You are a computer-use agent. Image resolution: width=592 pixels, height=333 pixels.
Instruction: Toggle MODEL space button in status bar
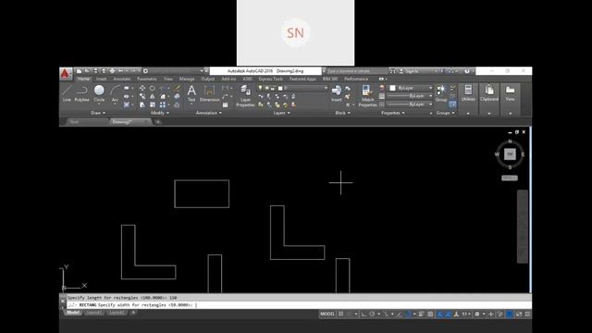point(327,314)
